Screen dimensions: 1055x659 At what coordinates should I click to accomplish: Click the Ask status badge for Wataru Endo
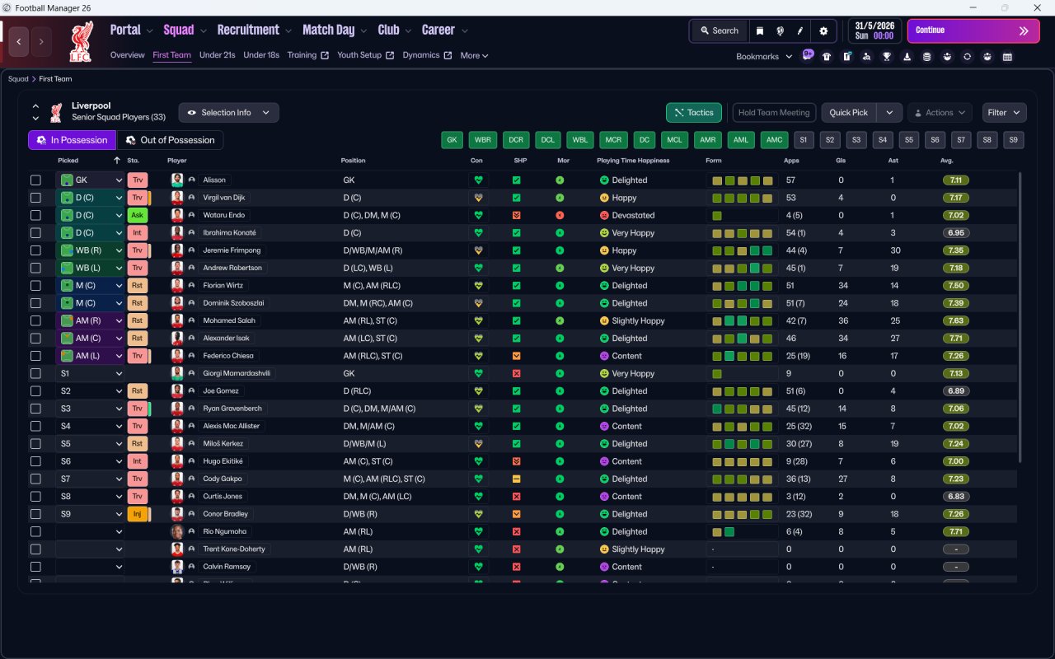(137, 215)
